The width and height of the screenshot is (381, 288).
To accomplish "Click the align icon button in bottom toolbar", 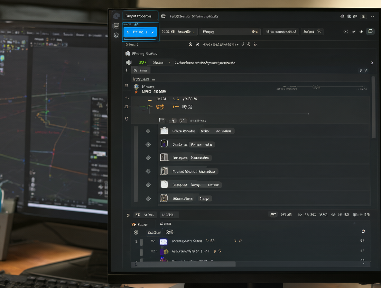I will (273, 214).
